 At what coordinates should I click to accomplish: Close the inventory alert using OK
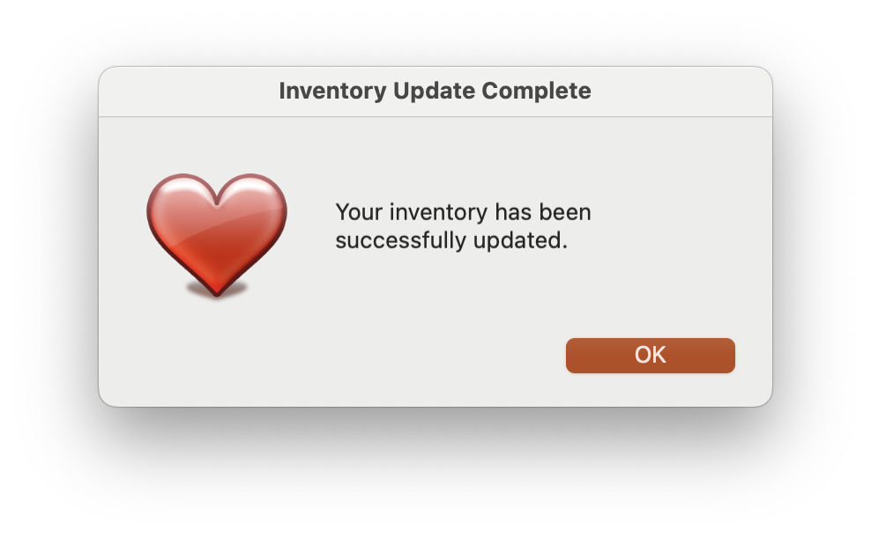coord(650,355)
